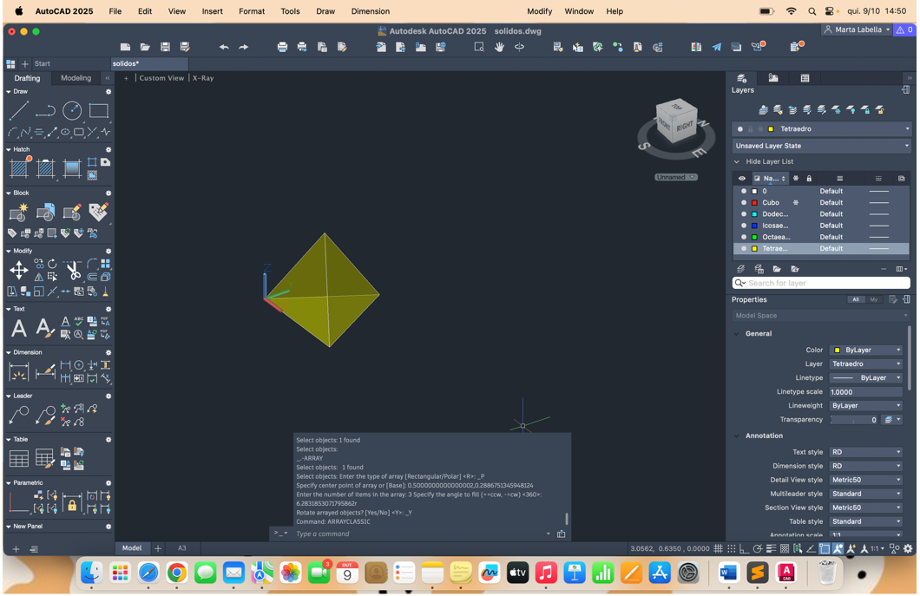Image resolution: width=920 pixels, height=596 pixels.
Task: Select the Circle draw tool
Action: [72, 111]
